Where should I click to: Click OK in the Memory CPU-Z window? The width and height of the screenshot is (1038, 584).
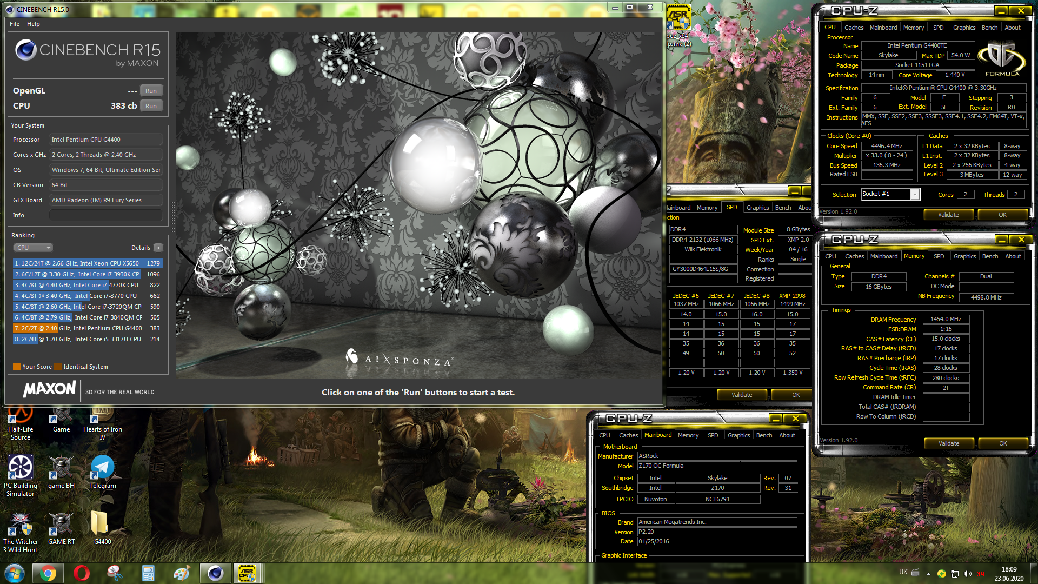[1003, 443]
